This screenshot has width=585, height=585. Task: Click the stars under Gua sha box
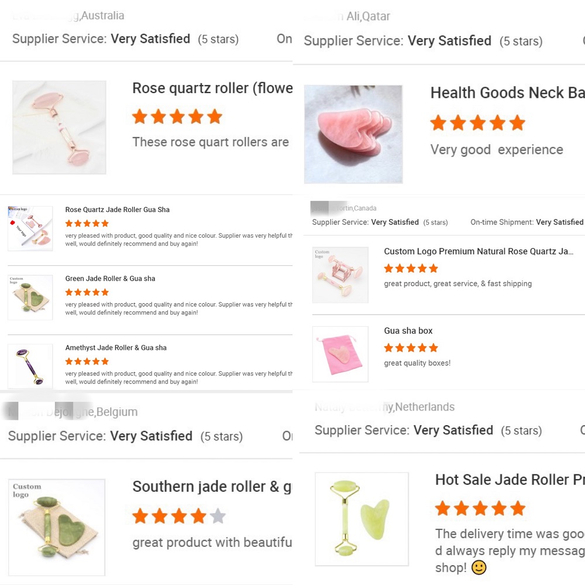pos(411,348)
